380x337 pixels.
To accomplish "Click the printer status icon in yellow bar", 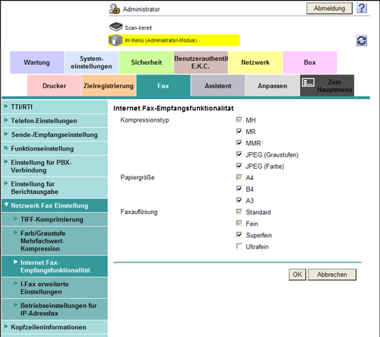I will pyautogui.click(x=116, y=40).
